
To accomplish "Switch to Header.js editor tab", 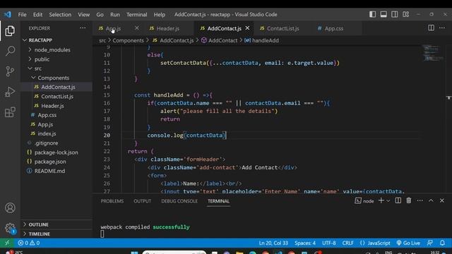I will click(167, 28).
